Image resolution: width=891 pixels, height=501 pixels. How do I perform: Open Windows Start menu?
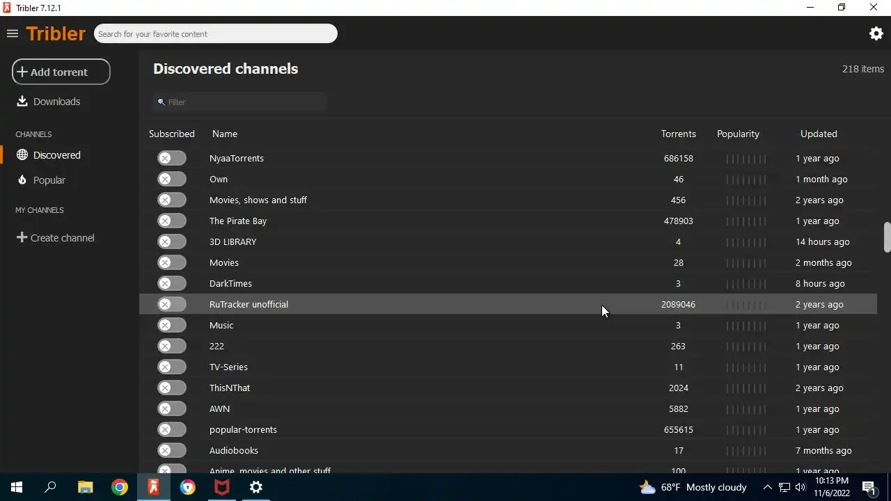coord(17,487)
